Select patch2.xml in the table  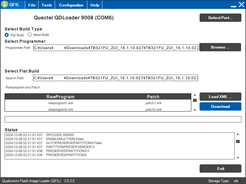tap(153, 109)
